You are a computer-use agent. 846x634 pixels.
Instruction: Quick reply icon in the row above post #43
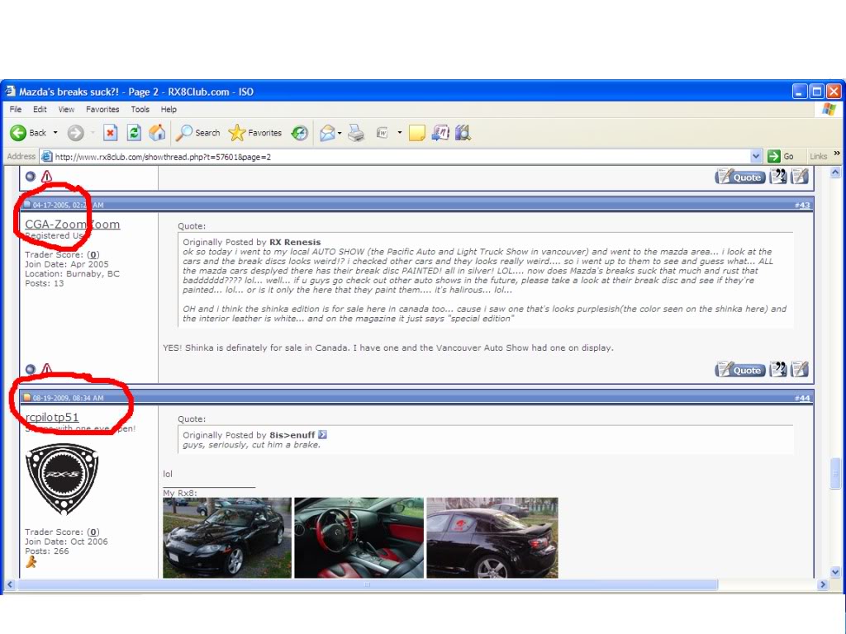800,177
